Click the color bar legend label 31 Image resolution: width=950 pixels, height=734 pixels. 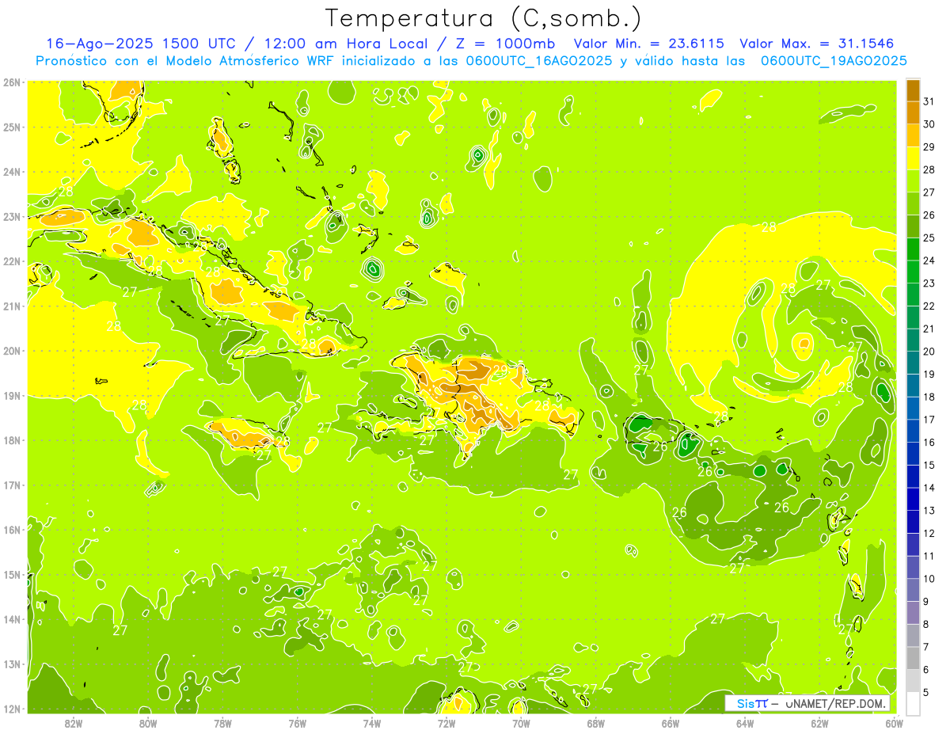(x=929, y=101)
